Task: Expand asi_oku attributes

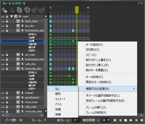Action: point(18,26)
